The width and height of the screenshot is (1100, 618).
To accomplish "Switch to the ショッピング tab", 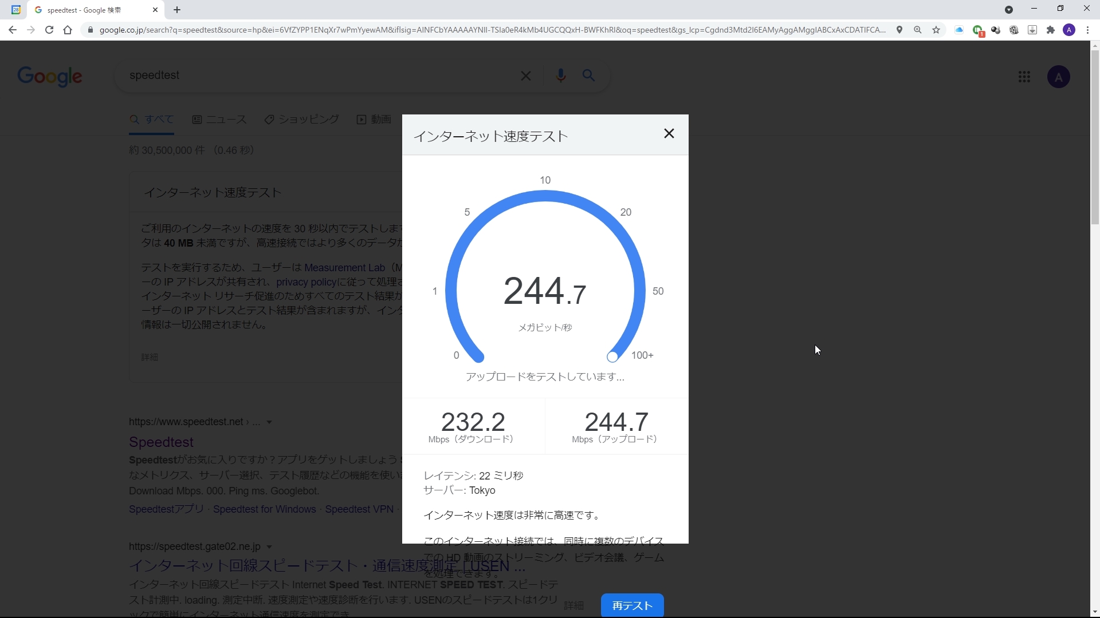I will [x=302, y=120].
